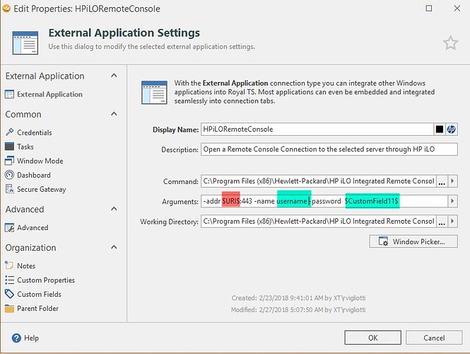Viewport: 470px width, 354px height.
Task: Open the Dashboard settings
Action: pyautogui.click(x=33, y=175)
